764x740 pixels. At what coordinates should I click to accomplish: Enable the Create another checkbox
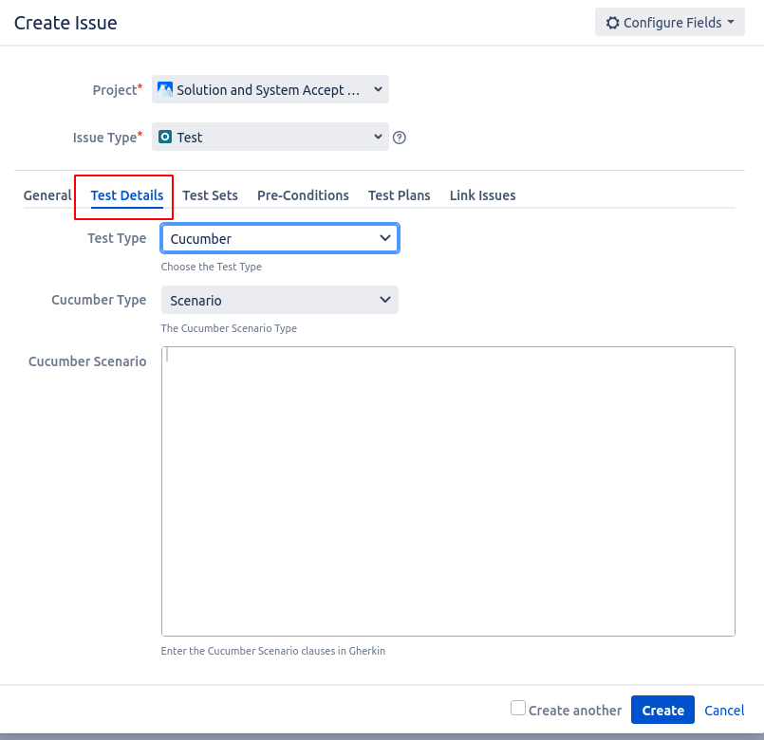[x=518, y=708]
